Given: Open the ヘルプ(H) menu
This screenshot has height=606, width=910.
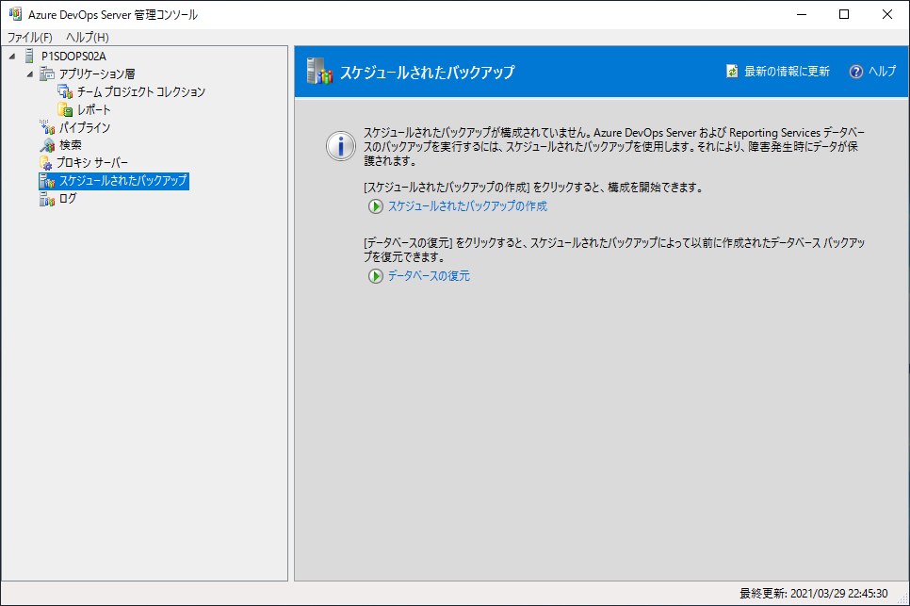Looking at the screenshot, I should coord(88,37).
